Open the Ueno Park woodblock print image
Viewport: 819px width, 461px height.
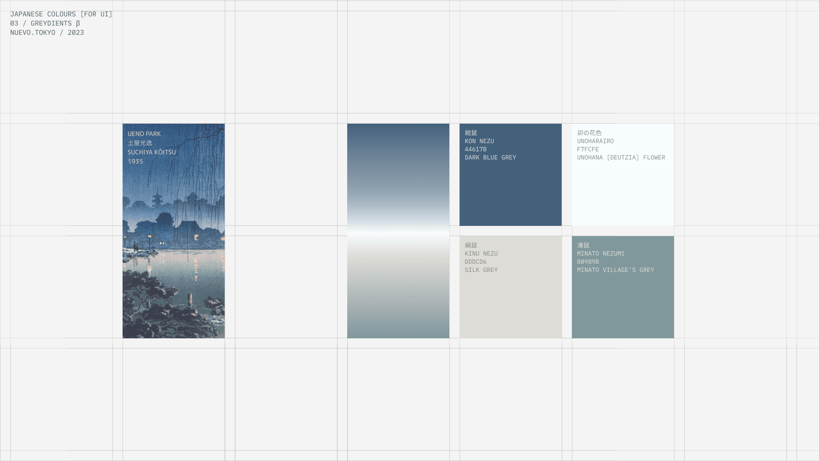pyautogui.click(x=173, y=231)
